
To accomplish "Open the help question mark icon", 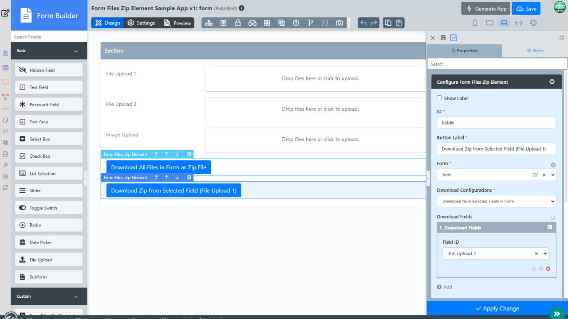I will click(x=296, y=23).
